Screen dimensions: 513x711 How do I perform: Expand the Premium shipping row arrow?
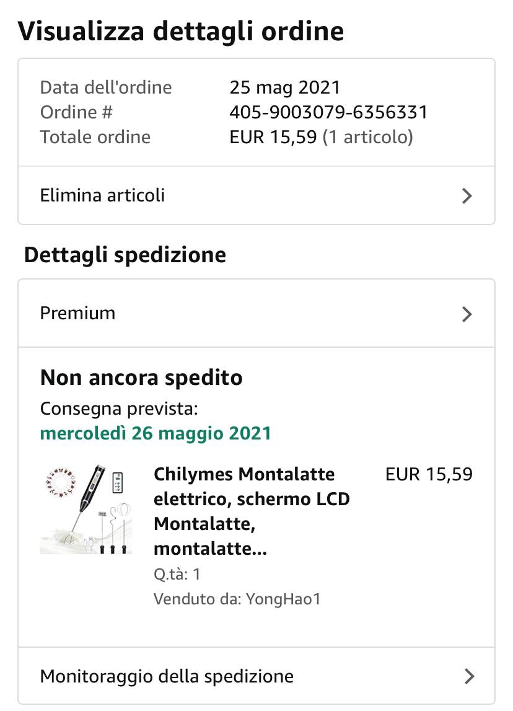pos(467,314)
